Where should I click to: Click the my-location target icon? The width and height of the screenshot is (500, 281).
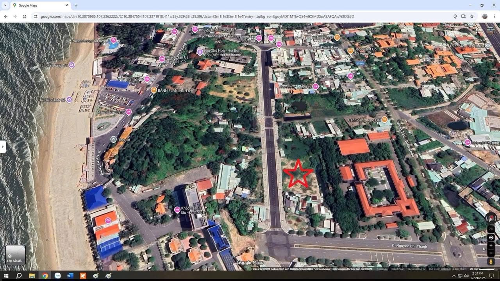pyautogui.click(x=491, y=237)
